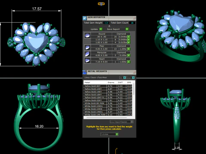Click the metal list horizontal scrollbar
The width and height of the screenshot is (206, 154).
(x=106, y=118)
